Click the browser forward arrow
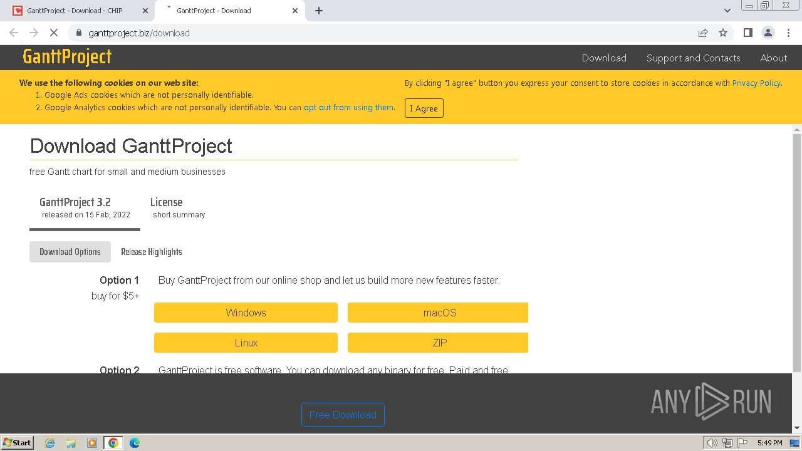 (x=34, y=33)
